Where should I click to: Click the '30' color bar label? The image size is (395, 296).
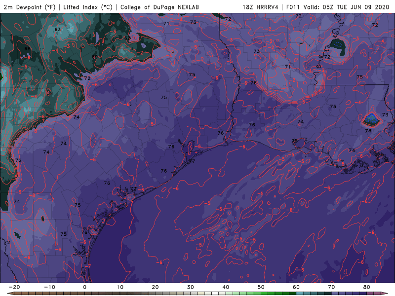tap(191, 287)
